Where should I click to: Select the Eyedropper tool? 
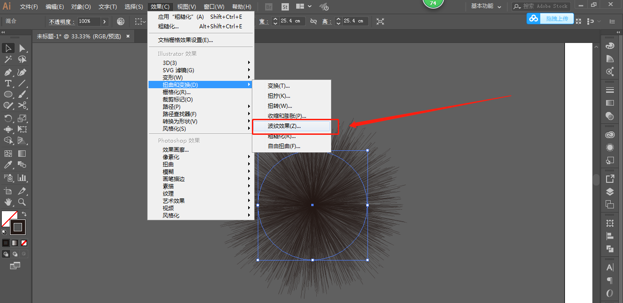click(8, 165)
